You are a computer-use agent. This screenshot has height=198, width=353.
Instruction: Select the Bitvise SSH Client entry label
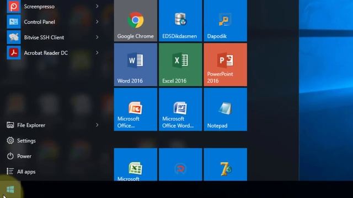44,37
